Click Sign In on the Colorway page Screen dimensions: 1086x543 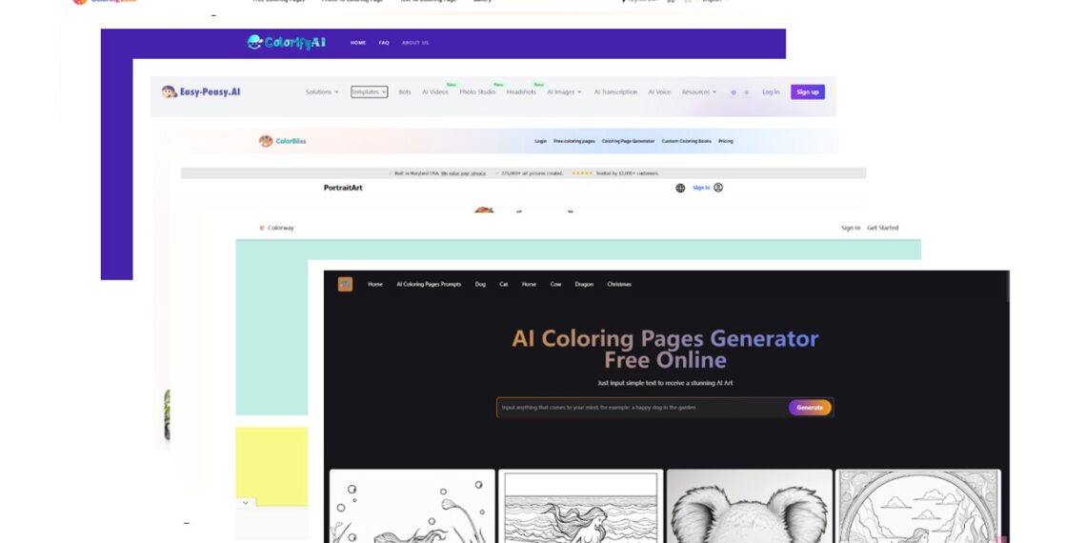pos(851,228)
